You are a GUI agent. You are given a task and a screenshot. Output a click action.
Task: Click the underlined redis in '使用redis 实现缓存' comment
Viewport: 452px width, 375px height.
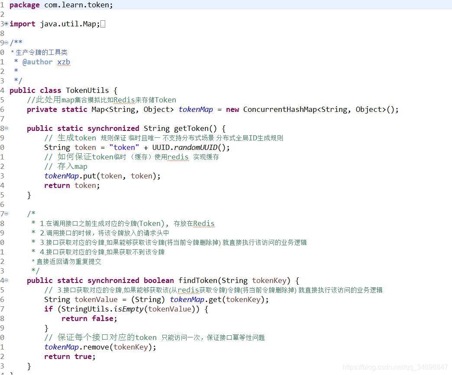tap(178, 157)
